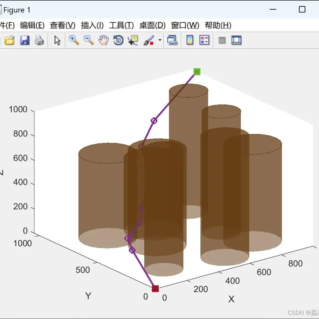The height and width of the screenshot is (319, 319).
Task: Open the 帮助(H) menu
Action: click(x=218, y=25)
